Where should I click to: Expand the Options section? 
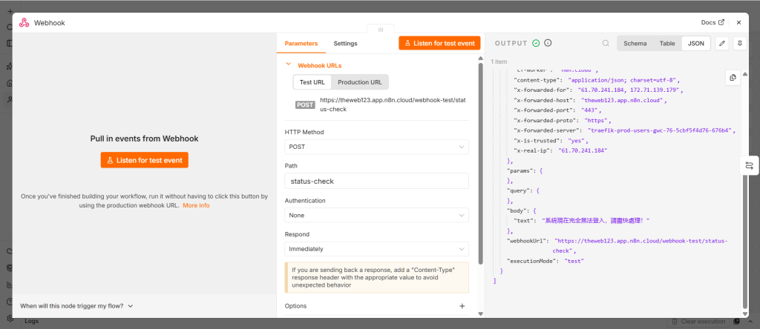(x=295, y=306)
